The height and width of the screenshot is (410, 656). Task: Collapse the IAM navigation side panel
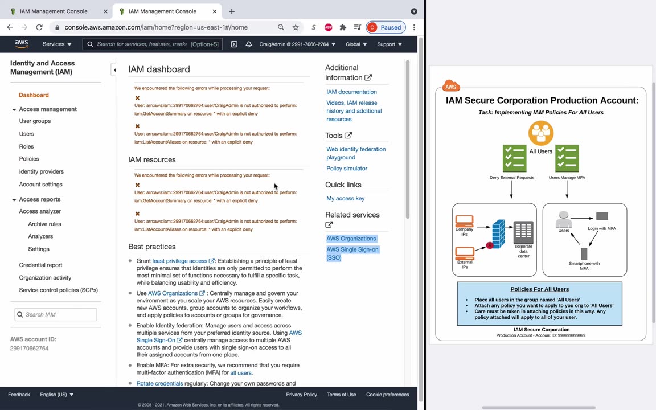pos(114,70)
